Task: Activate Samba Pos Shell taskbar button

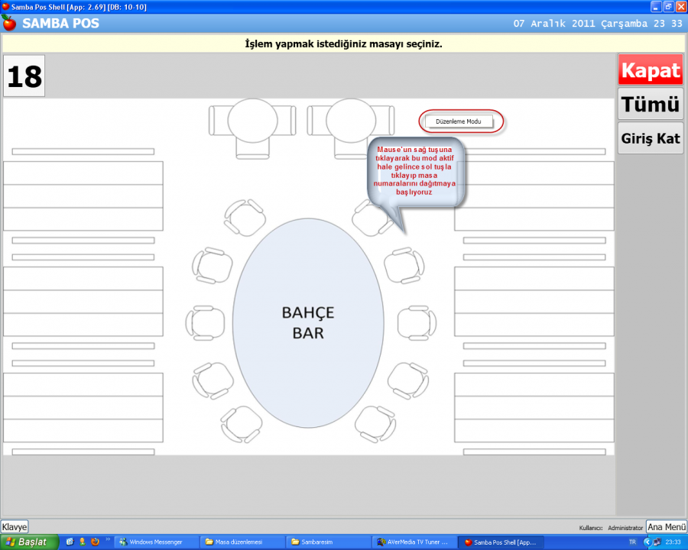Action: click(501, 542)
